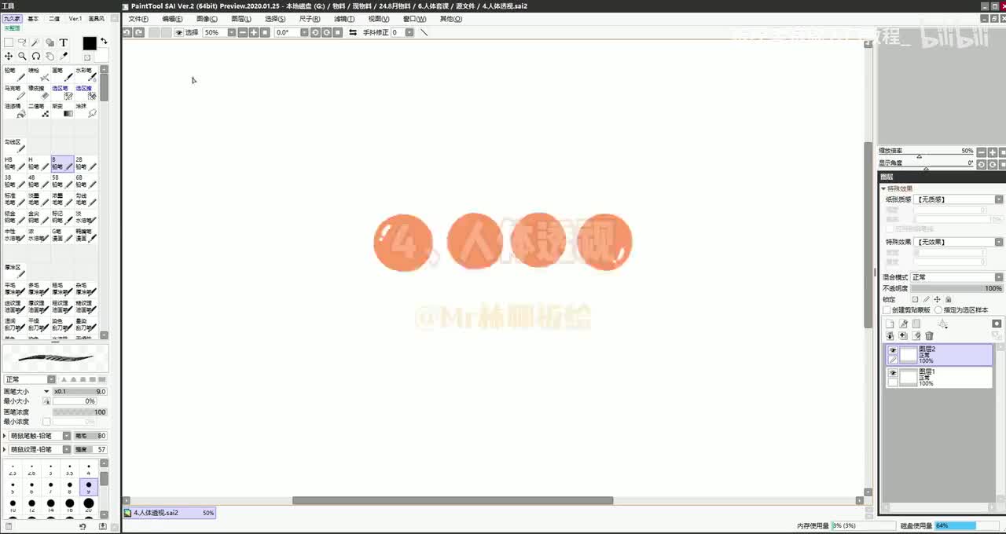Choose the 橡皮擦 eraser tool
Viewport: 1006px width, 534px height.
pos(39,93)
